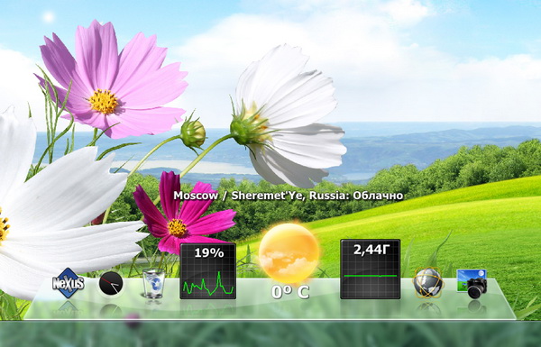This screenshot has width=541, height=347.
Task: Open the globe network icon
Action: point(427,283)
